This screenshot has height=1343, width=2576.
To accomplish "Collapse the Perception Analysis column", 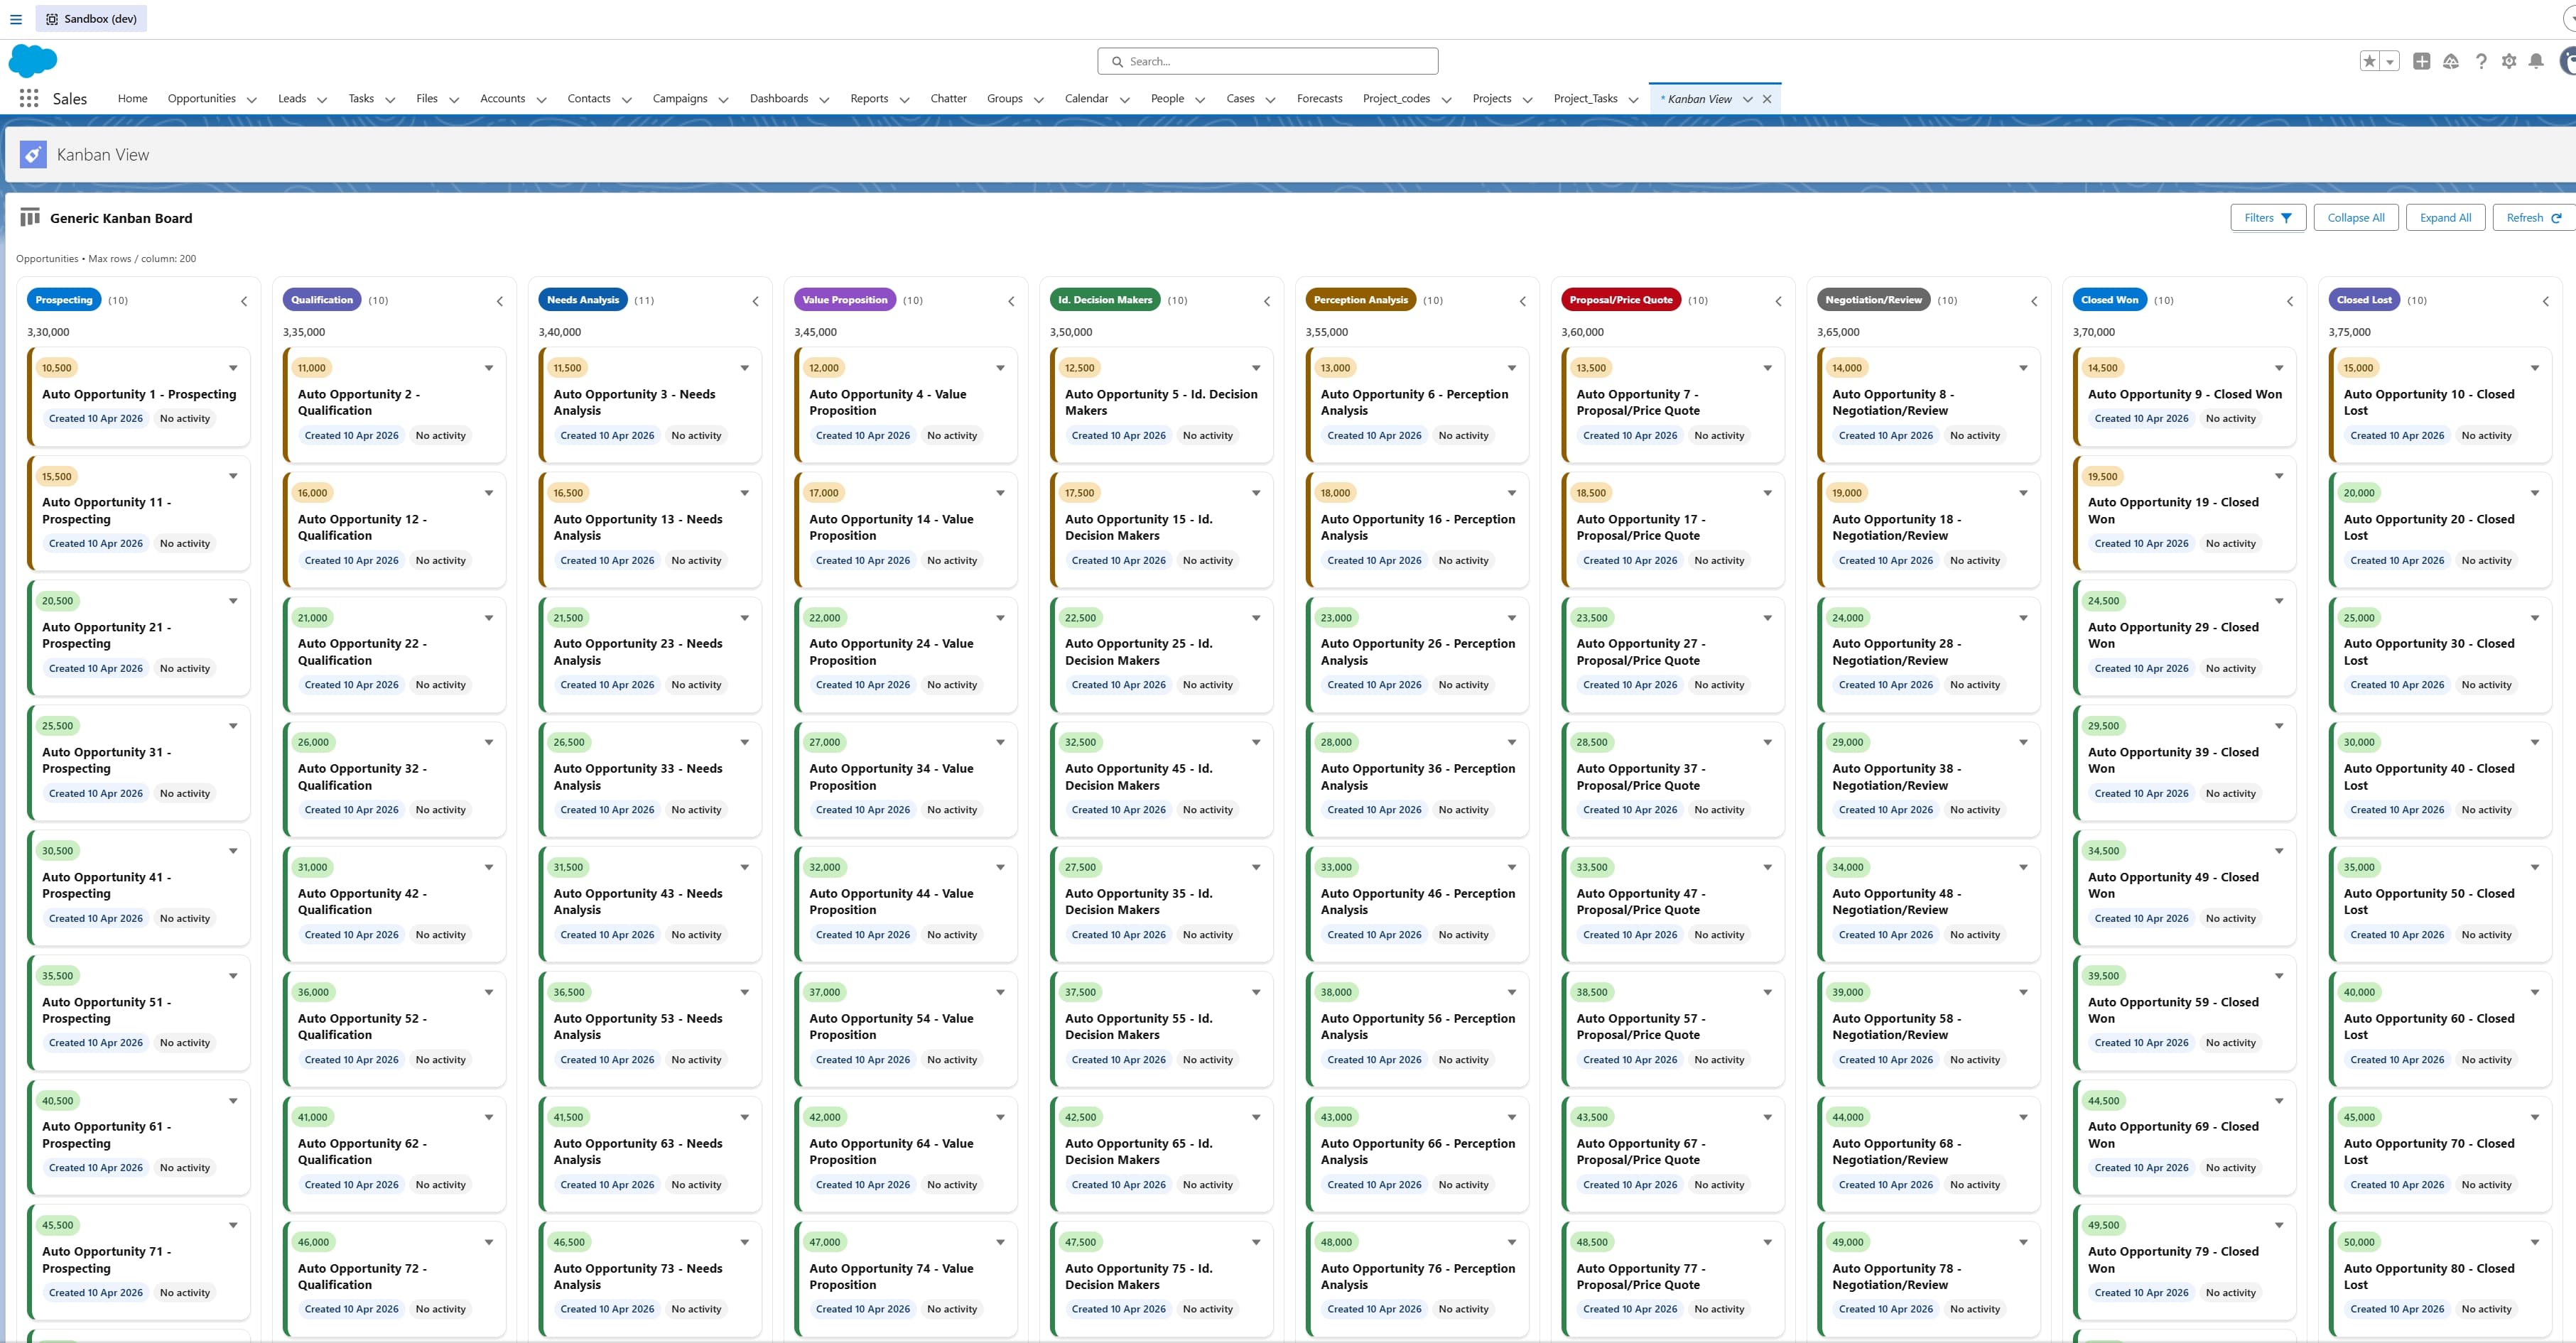I will click(1523, 301).
